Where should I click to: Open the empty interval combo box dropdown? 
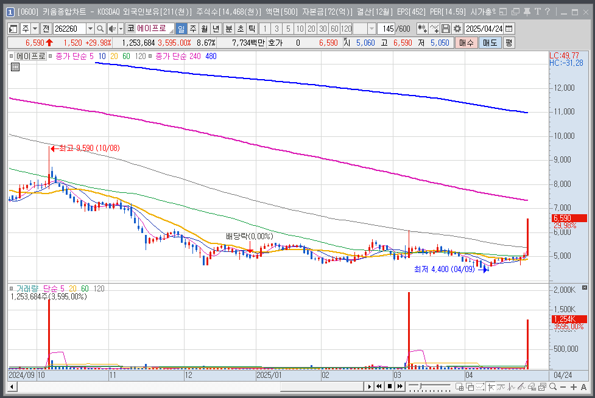(372, 29)
